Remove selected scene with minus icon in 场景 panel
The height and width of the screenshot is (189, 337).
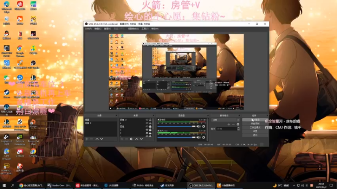pyautogui.click(x=91, y=139)
